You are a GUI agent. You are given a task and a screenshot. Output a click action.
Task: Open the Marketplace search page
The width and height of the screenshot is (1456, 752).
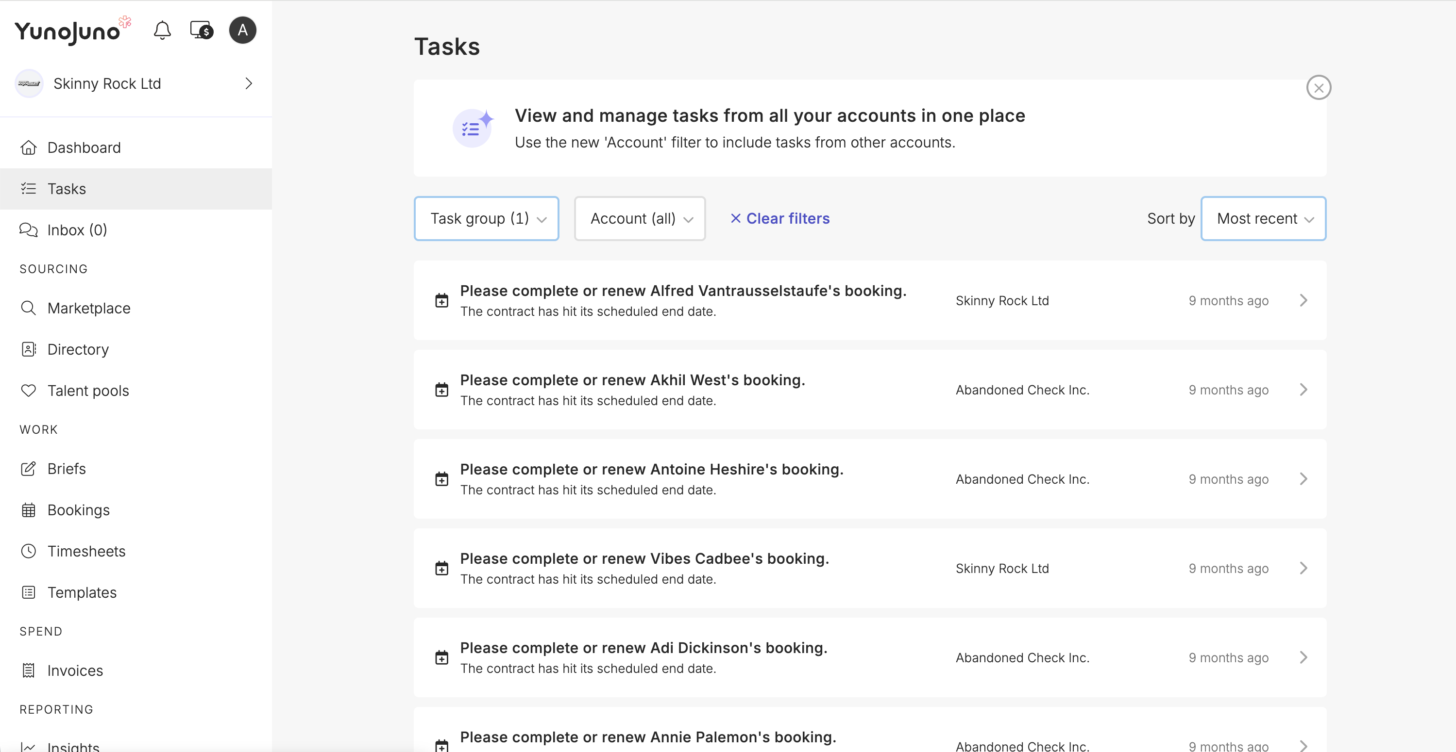(89, 308)
